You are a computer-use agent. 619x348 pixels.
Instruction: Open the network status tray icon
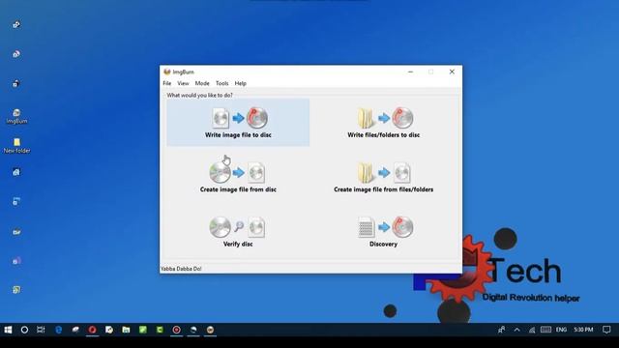(532, 330)
